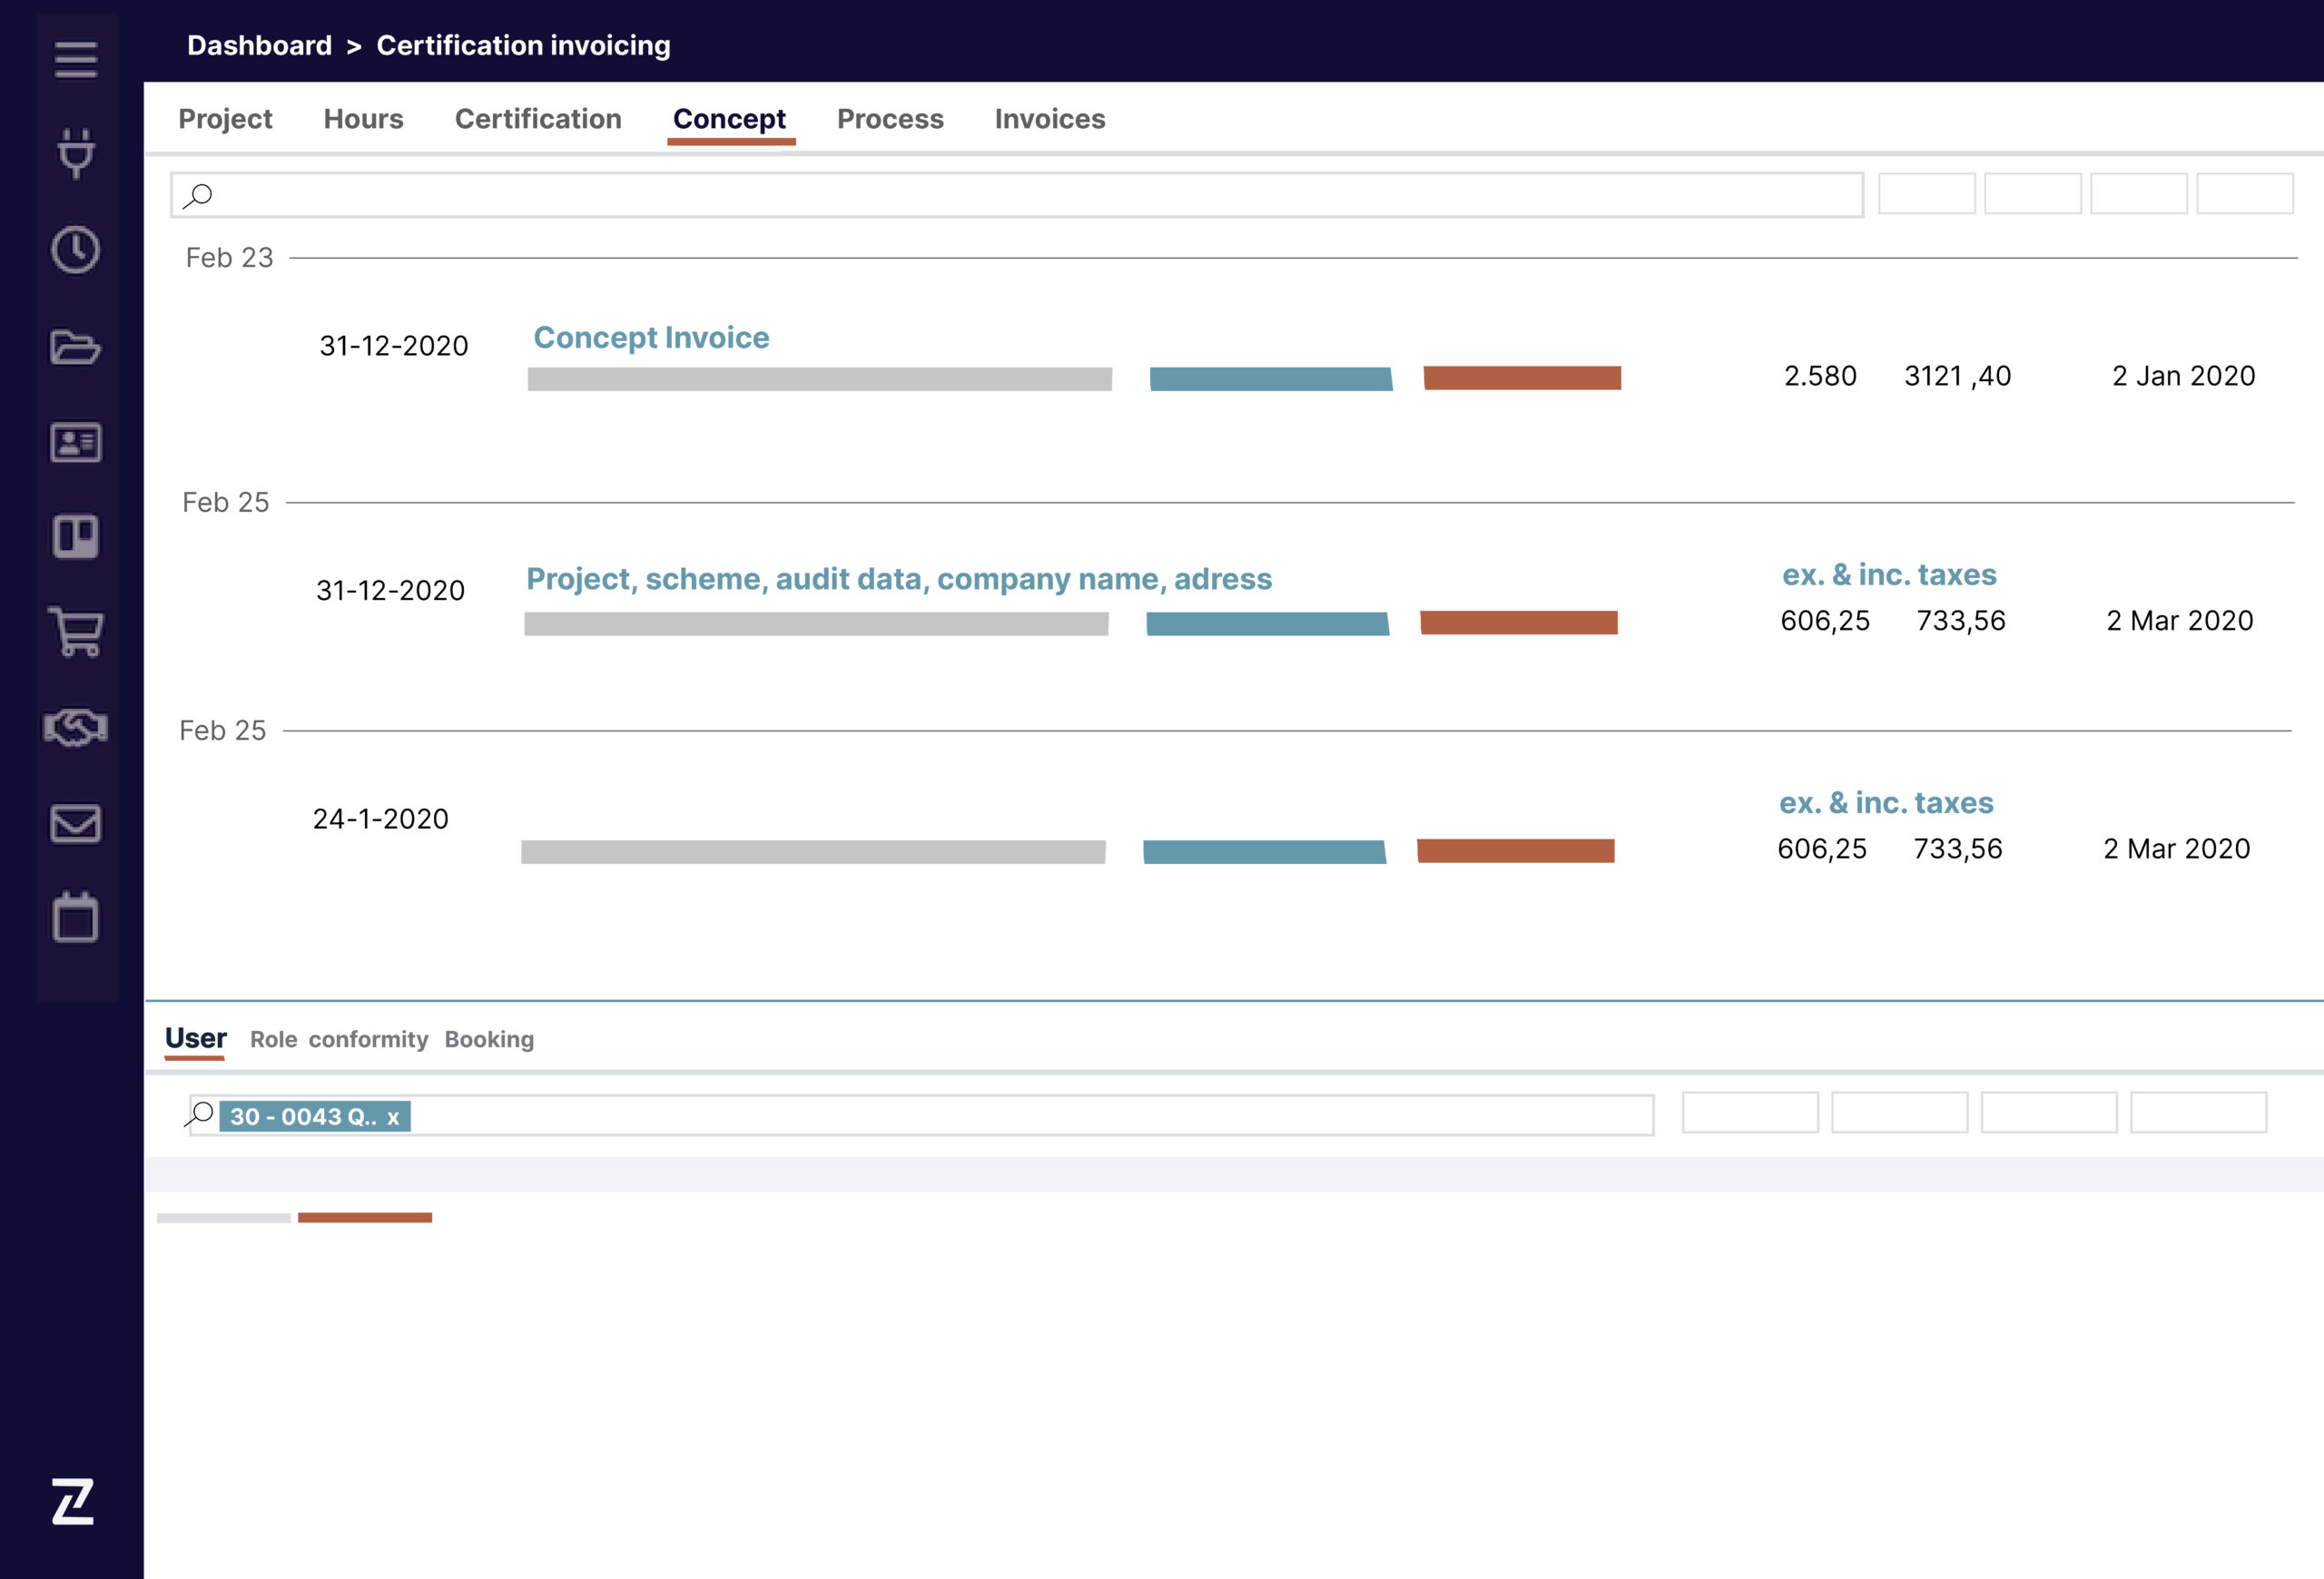Open the mail envelope sidebar icon
The height and width of the screenshot is (1579, 2324).
pos(76,823)
